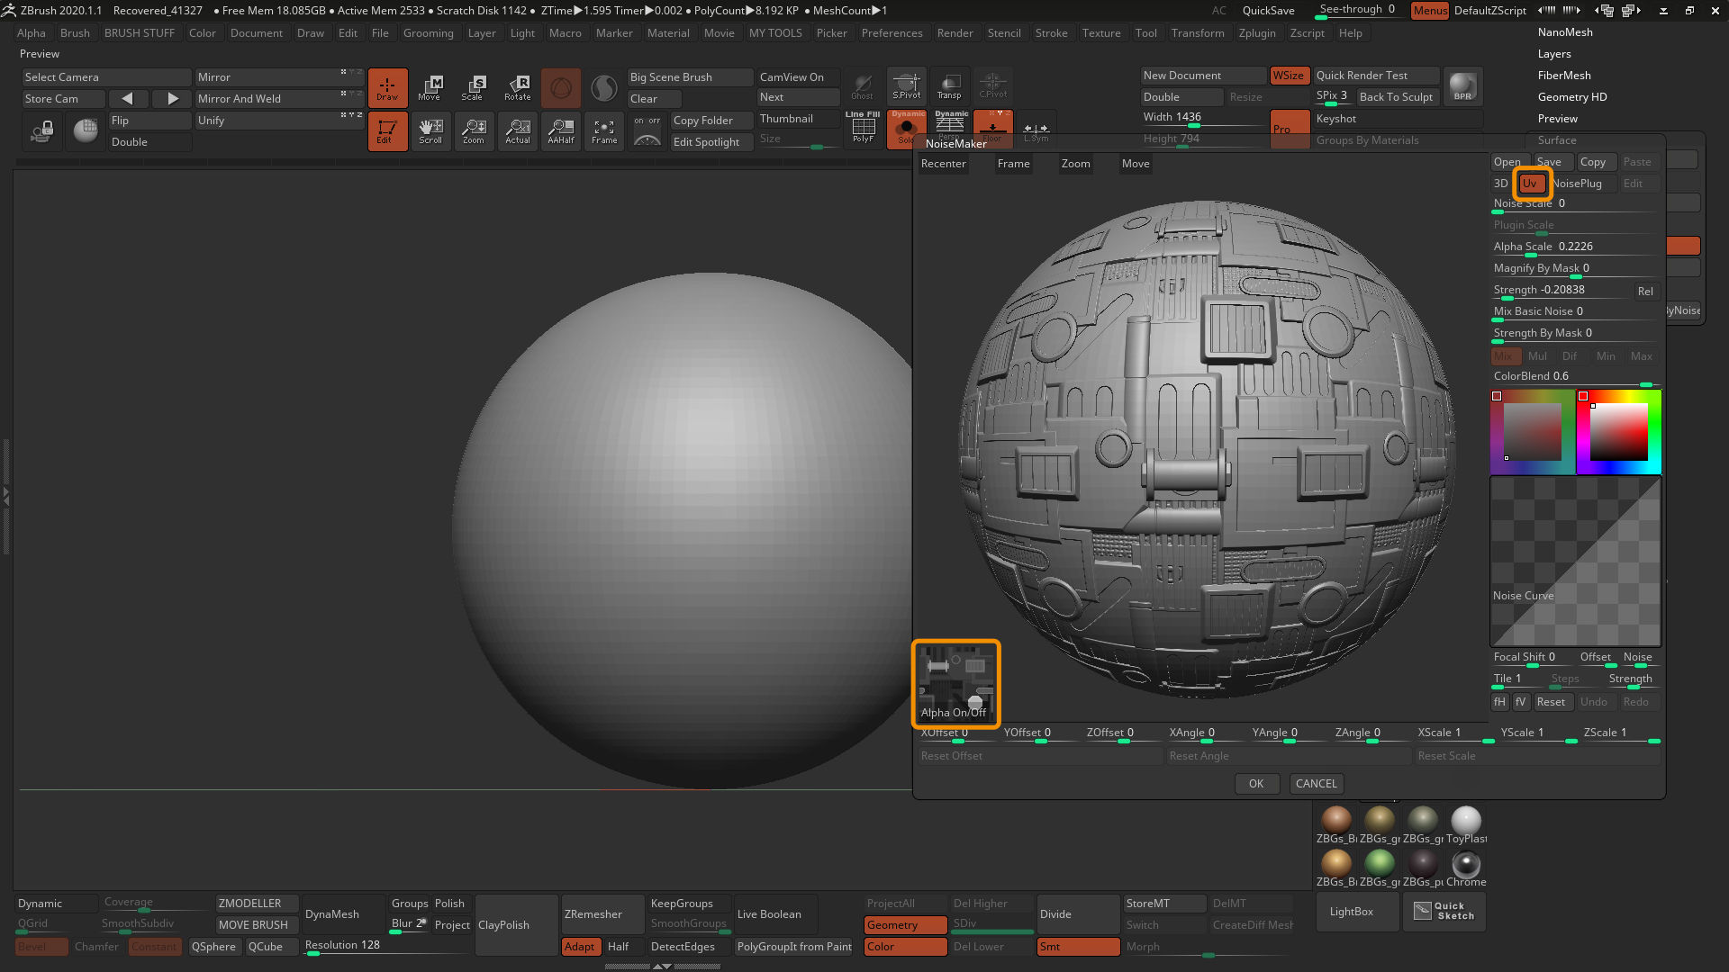Open the Texture menu
The width and height of the screenshot is (1729, 972).
point(1101,33)
